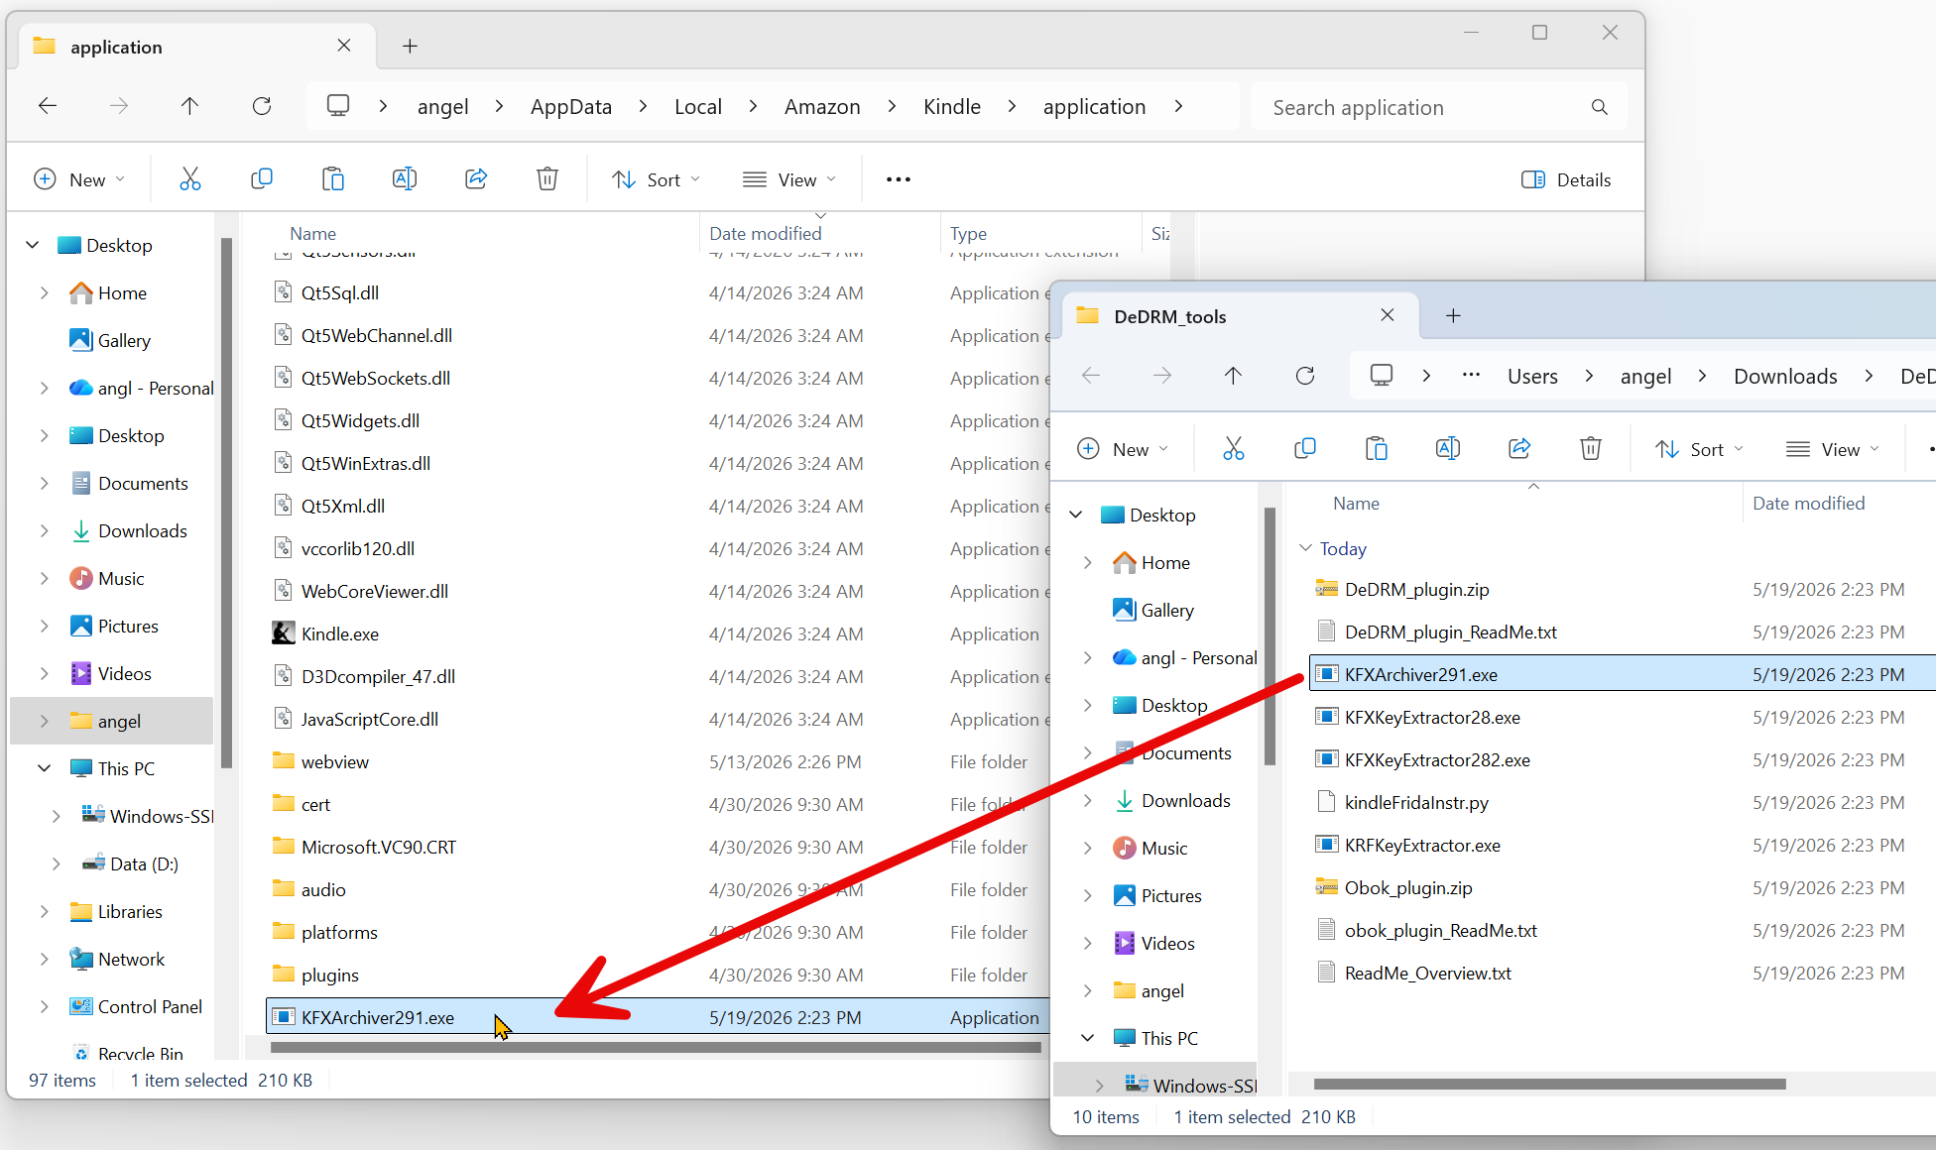The width and height of the screenshot is (1936, 1150).
Task: Open Sort dropdown in DeDRM_tools window
Action: (1700, 449)
